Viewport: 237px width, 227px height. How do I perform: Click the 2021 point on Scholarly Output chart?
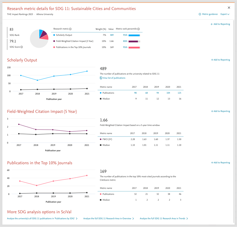point(87,71)
